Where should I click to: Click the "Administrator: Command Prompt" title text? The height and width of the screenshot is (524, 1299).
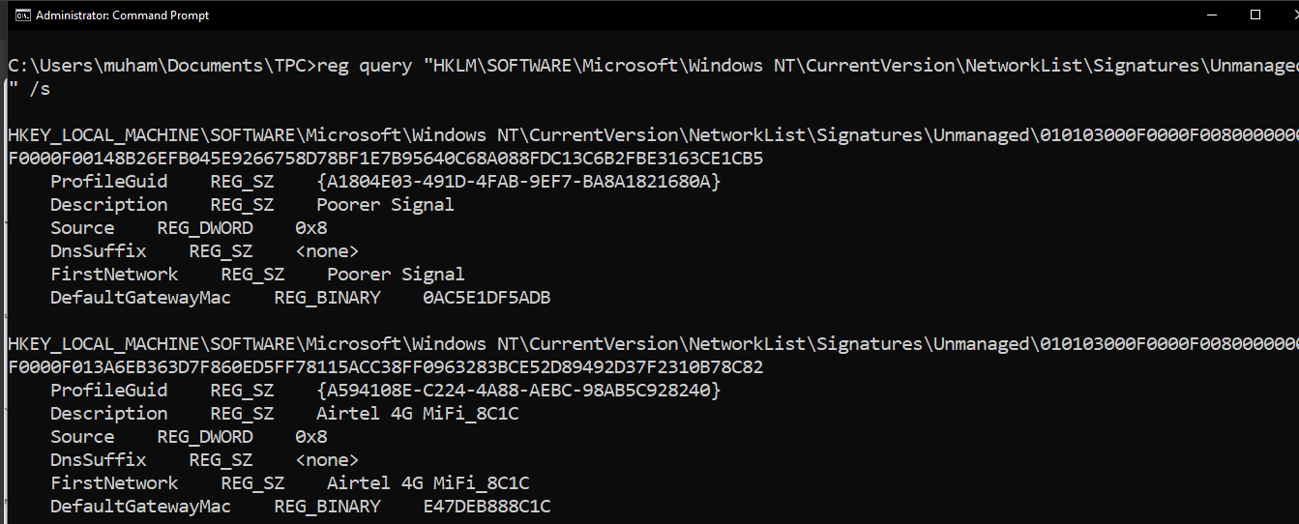tap(122, 15)
